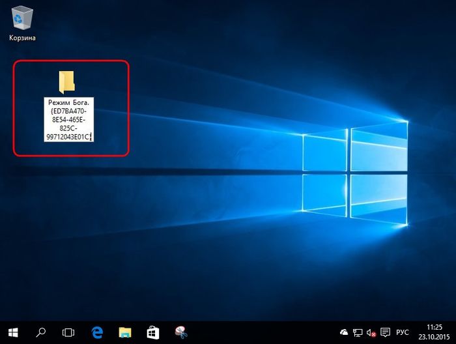Click the Корзина text label
This screenshot has width=456, height=344.
coord(22,38)
